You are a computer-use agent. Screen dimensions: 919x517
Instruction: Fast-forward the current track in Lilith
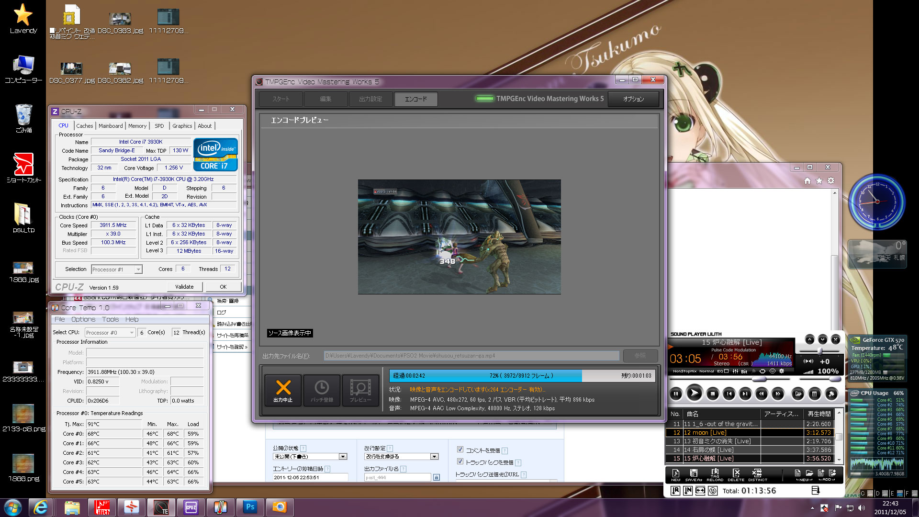coord(778,394)
